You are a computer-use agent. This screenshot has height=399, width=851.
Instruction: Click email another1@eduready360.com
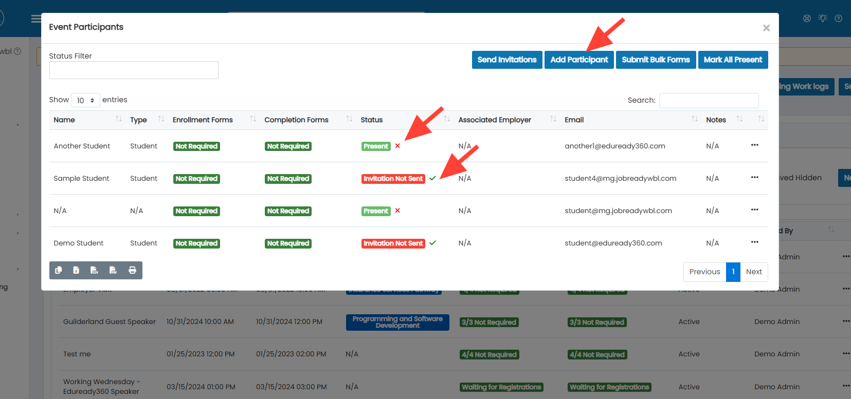(x=615, y=146)
